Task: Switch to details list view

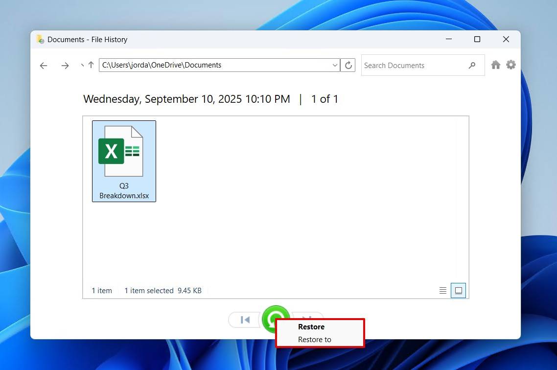Action: [x=442, y=290]
